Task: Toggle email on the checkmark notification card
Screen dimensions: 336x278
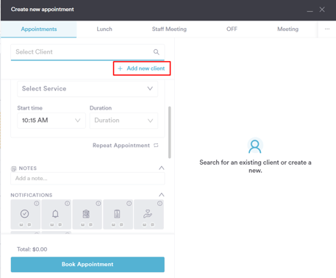Action: click(21, 224)
